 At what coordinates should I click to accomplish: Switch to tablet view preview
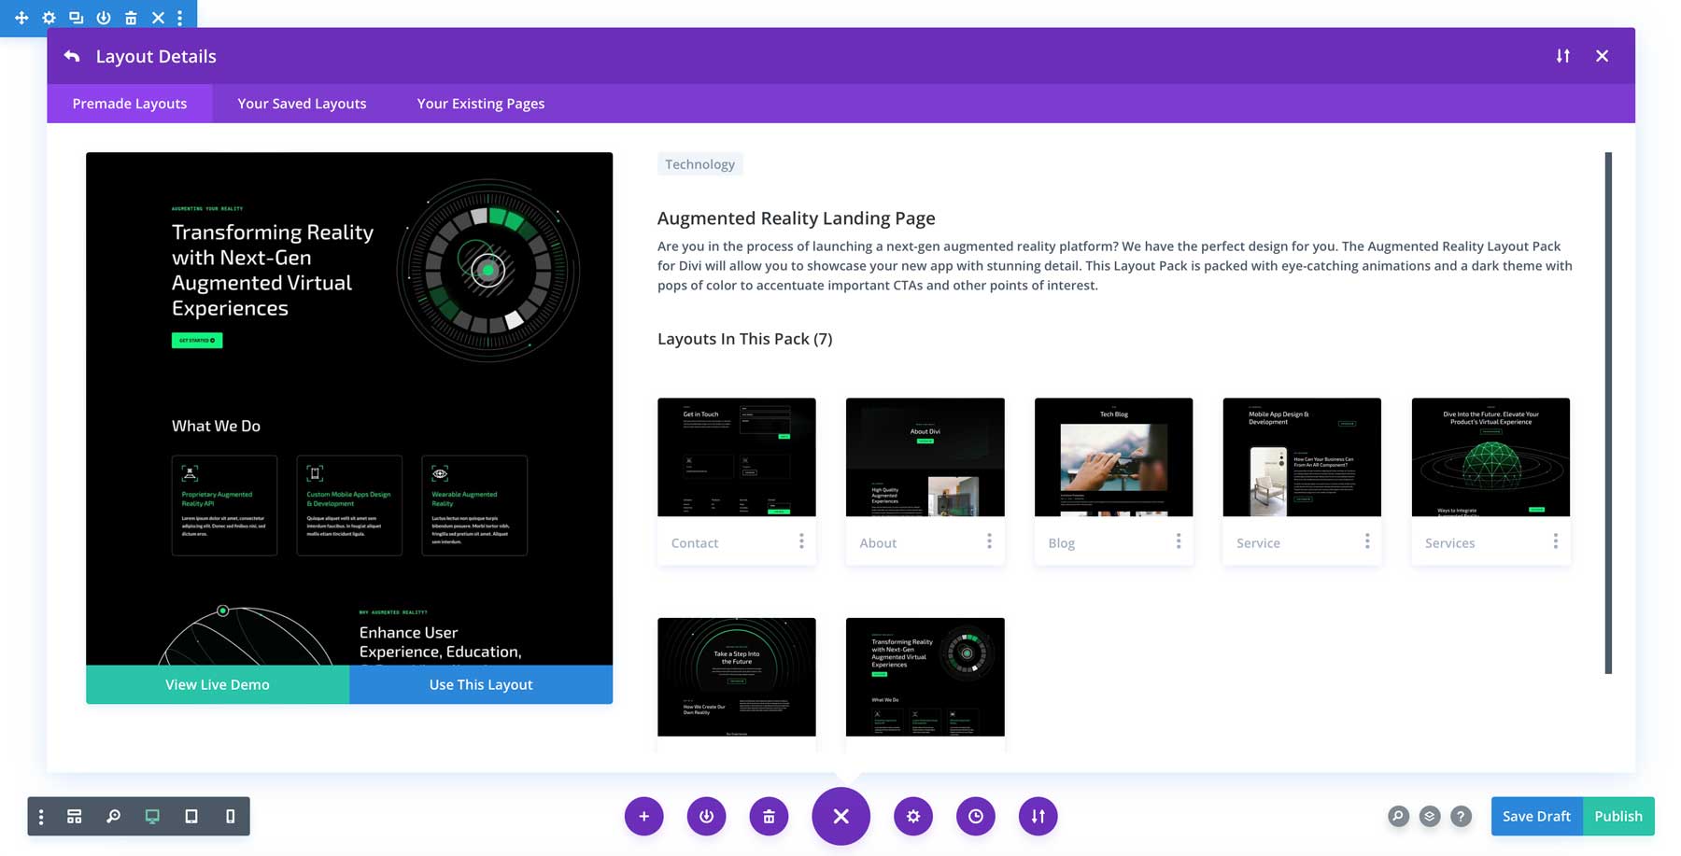191,816
